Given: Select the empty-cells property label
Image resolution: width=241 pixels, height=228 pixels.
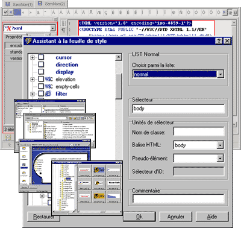Looking at the screenshot, I should pyautogui.click(x=67, y=87).
